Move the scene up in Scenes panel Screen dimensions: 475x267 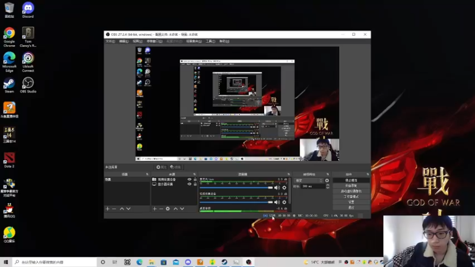click(122, 209)
